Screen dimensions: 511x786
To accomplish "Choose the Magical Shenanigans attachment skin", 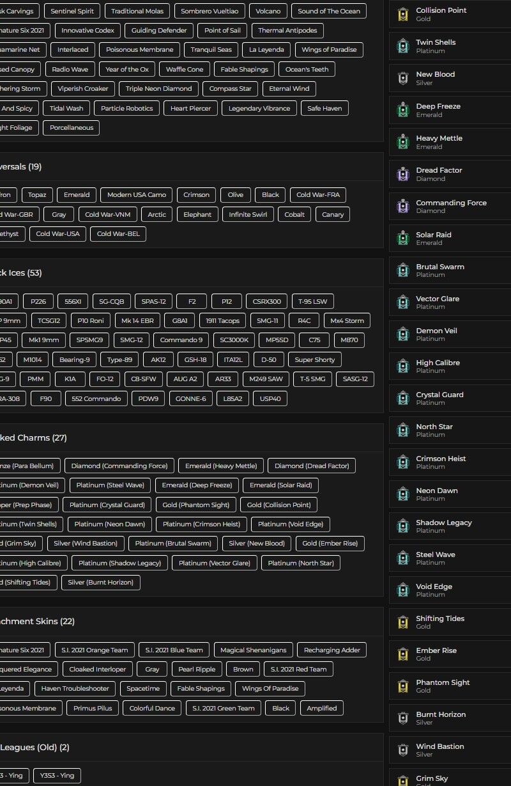I will pyautogui.click(x=253, y=650).
